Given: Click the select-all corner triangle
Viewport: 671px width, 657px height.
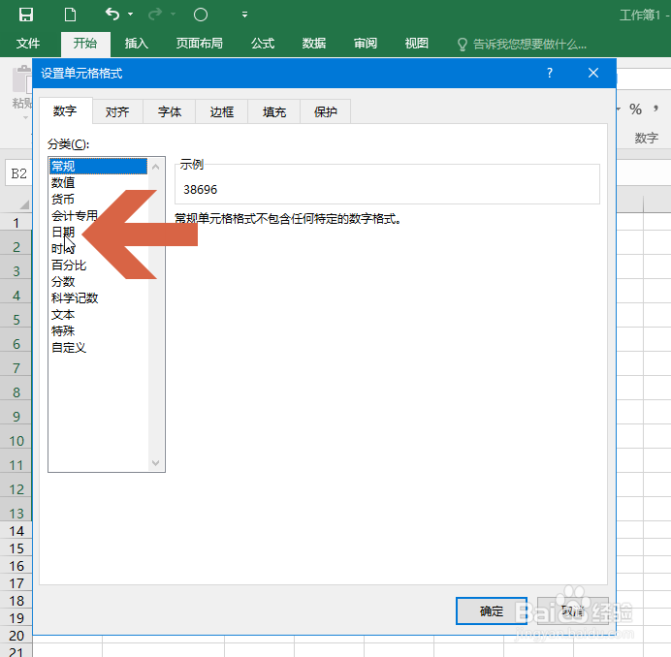Looking at the screenshot, I should coord(24,204).
